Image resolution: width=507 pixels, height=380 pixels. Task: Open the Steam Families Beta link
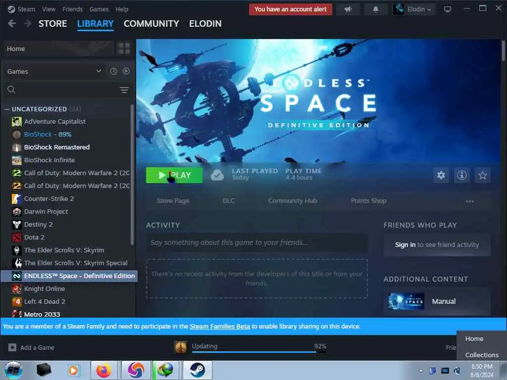[220, 327]
